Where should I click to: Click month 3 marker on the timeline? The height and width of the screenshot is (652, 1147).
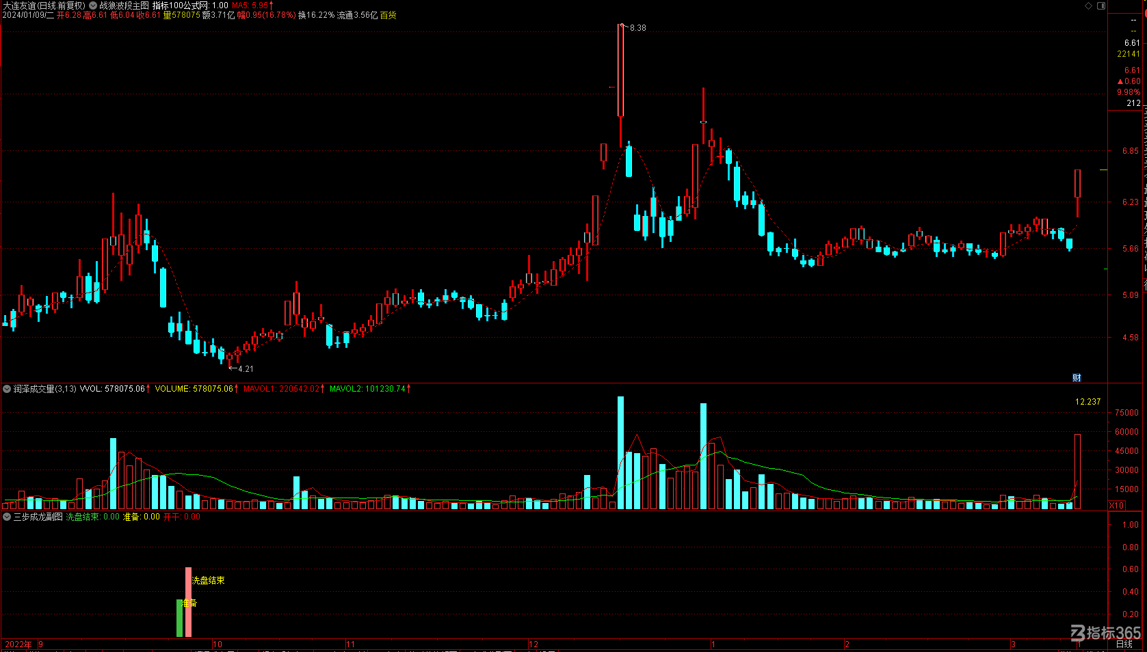coord(1013,644)
